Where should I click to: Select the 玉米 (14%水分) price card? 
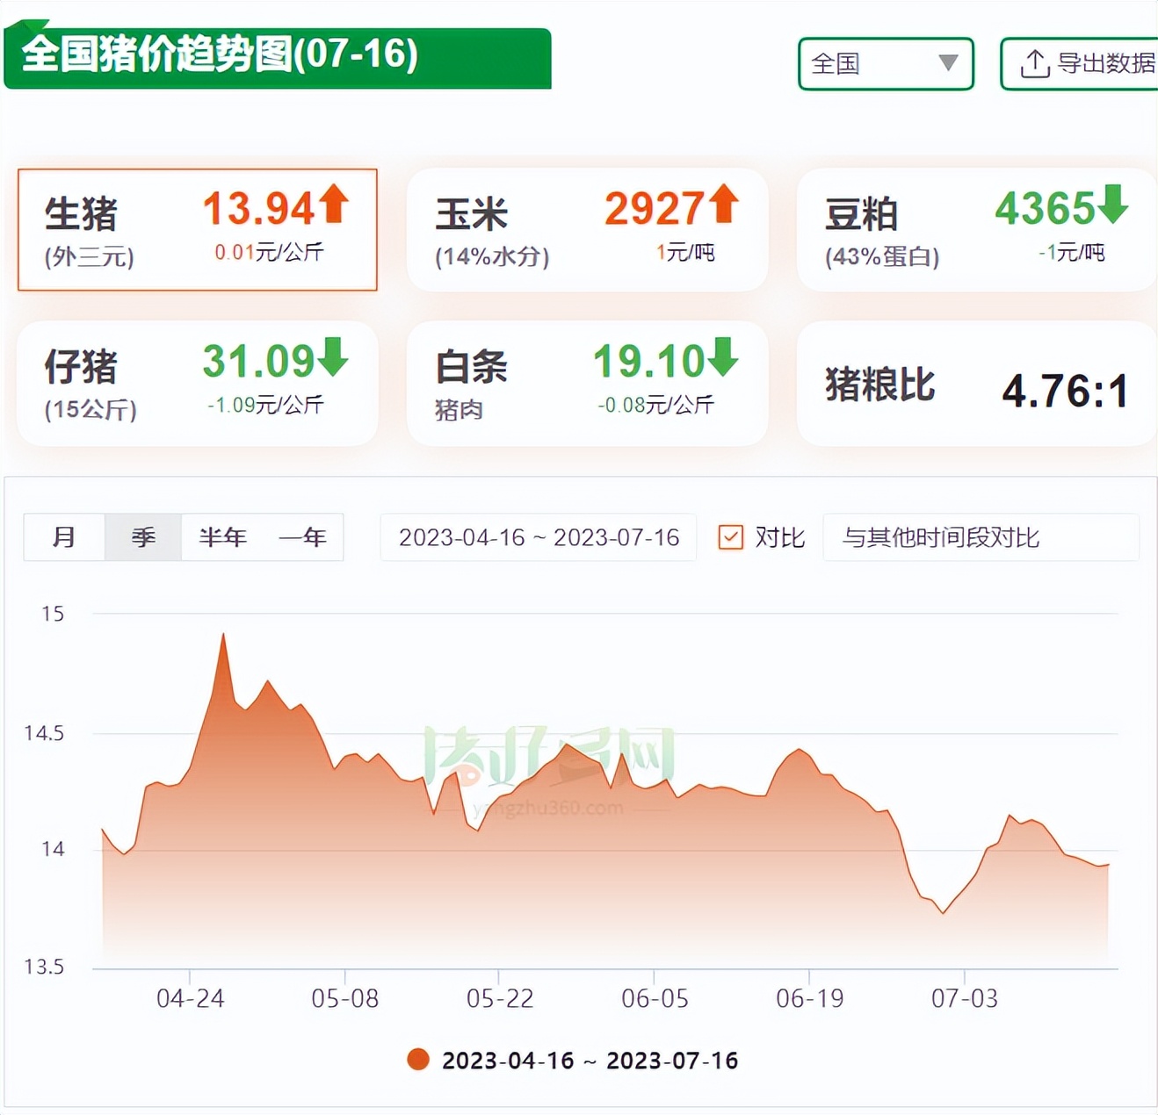tap(587, 230)
